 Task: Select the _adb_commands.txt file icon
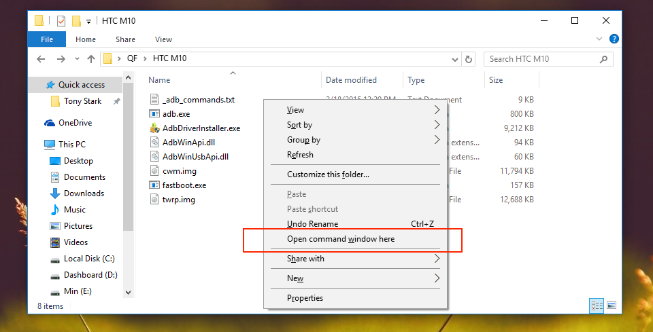(154, 99)
